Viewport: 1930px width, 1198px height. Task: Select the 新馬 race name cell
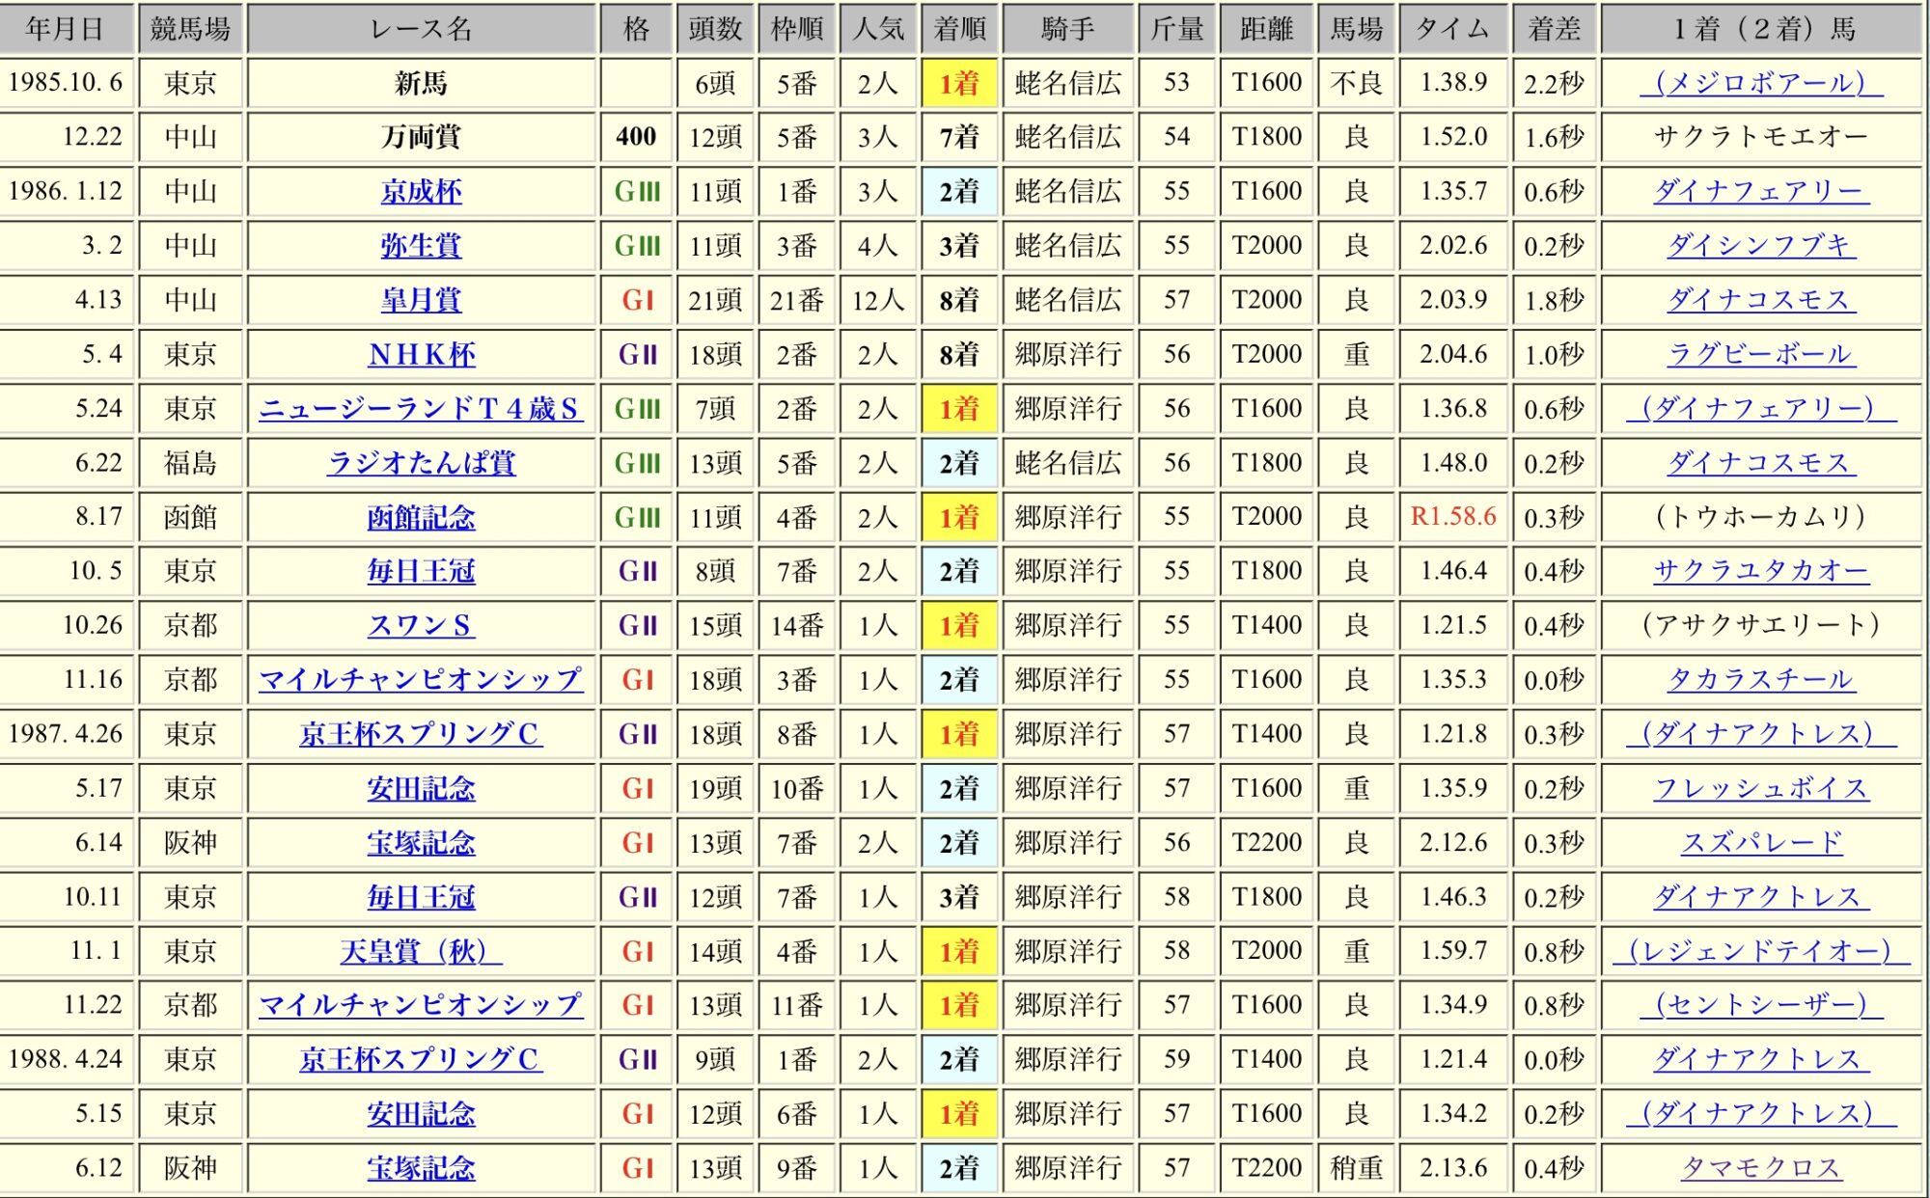pyautogui.click(x=421, y=83)
